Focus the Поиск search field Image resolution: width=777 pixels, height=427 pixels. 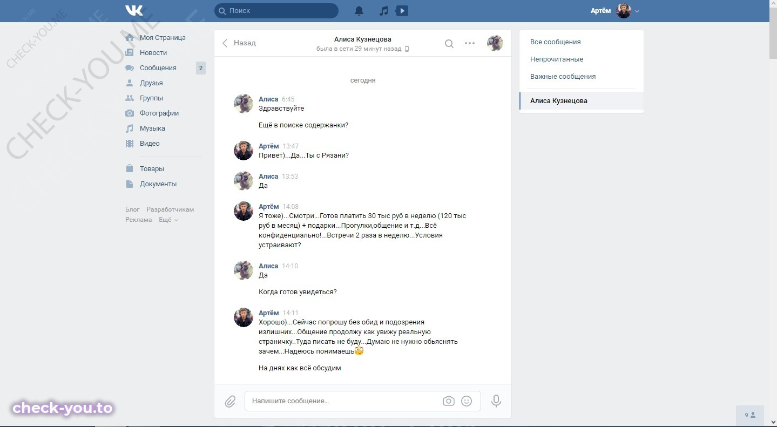point(276,10)
